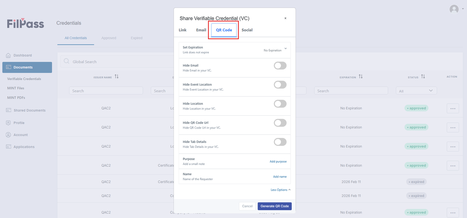Click Generate QR Code button

tap(275, 206)
